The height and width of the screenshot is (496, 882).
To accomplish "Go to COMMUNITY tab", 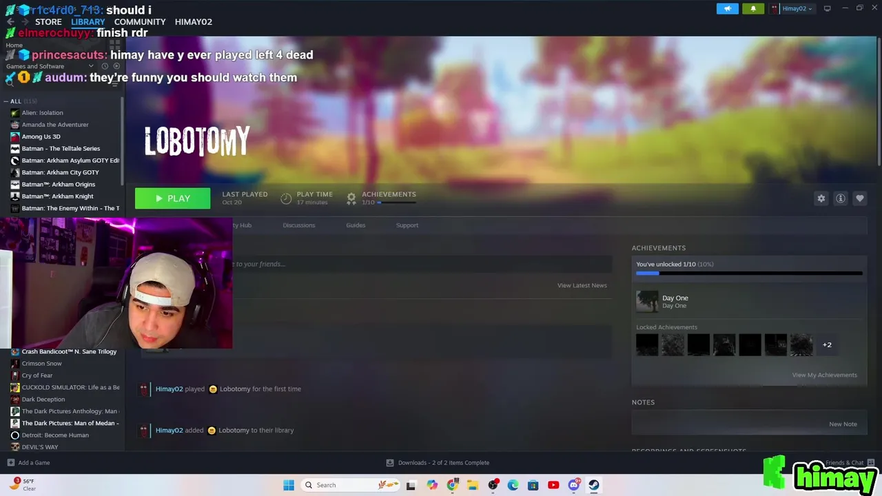I will (140, 22).
